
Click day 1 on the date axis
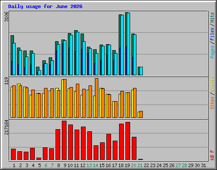[x=14, y=165]
